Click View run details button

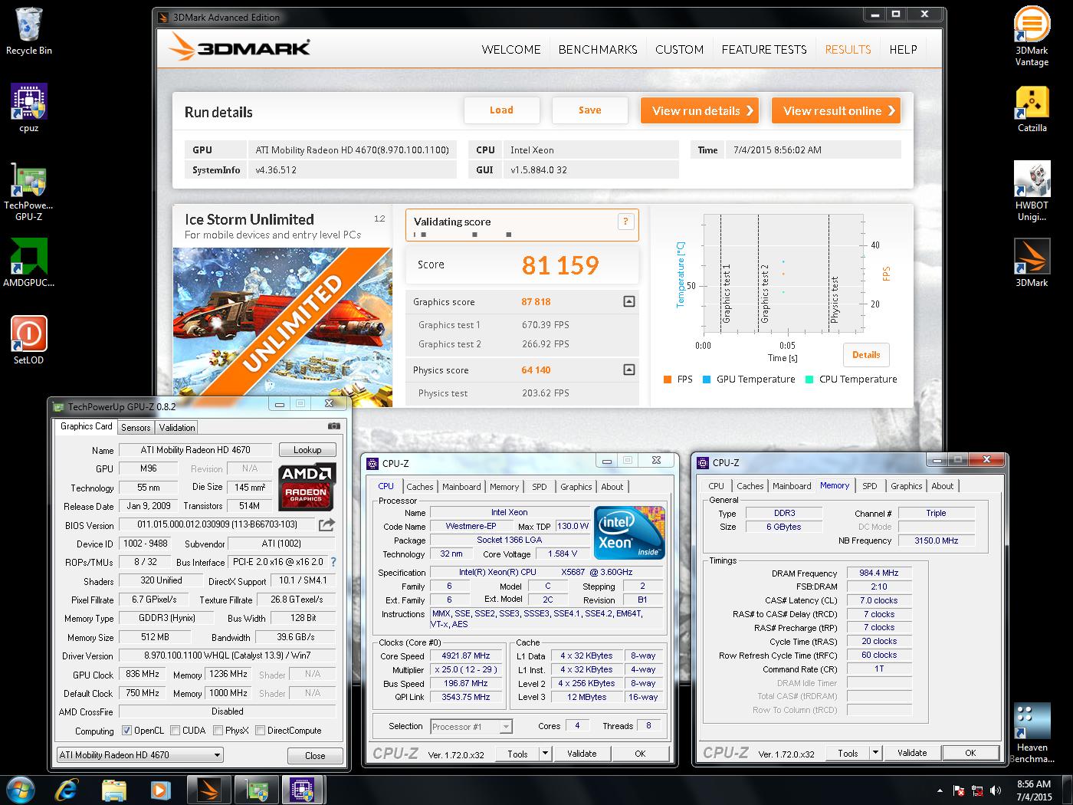tap(700, 110)
